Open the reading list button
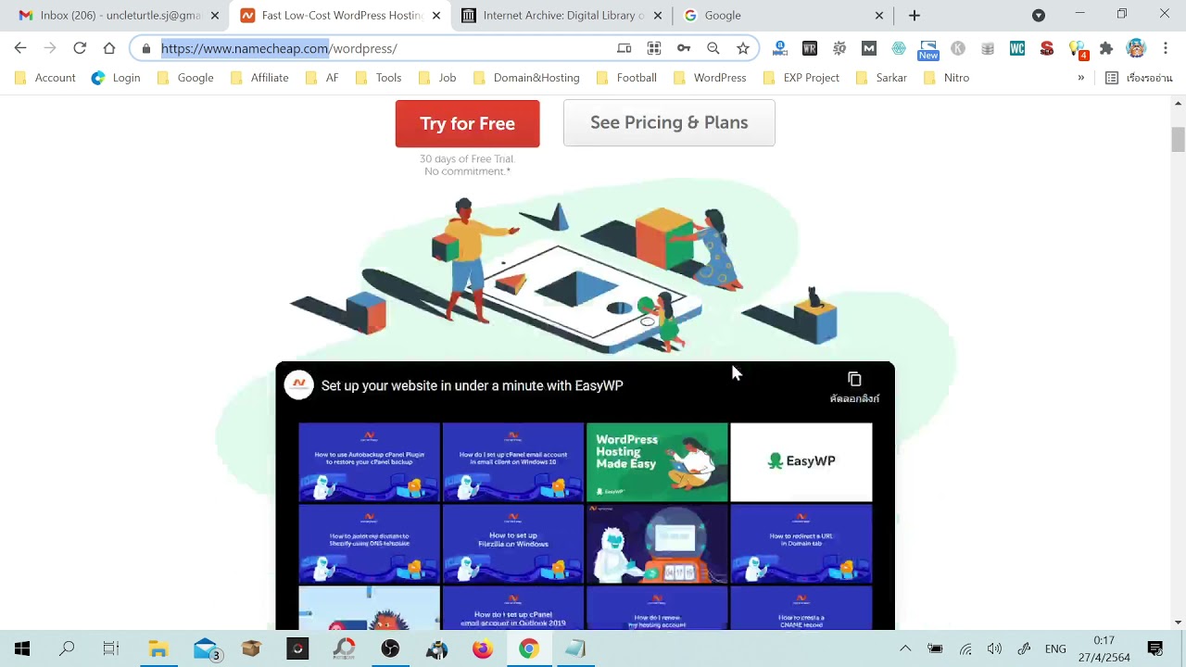 1139,78
